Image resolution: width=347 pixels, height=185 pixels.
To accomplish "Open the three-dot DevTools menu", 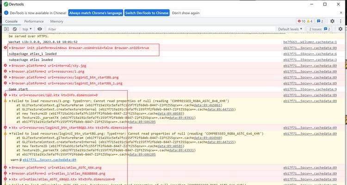I will click(341, 21).
